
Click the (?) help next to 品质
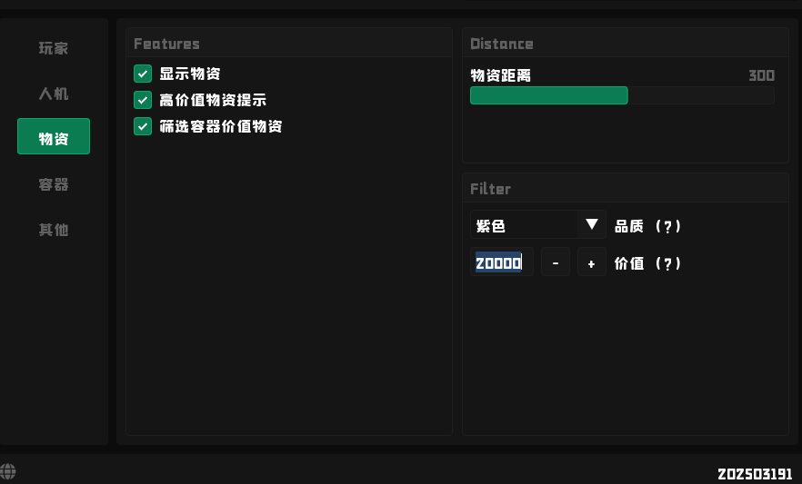[668, 226]
